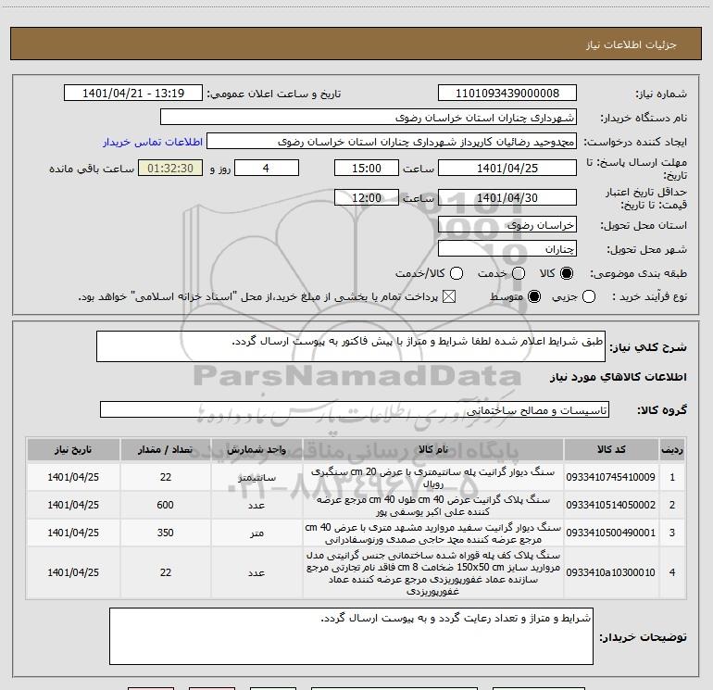
Task: Click row 2 granite plaque 40 cm name
Action: click(433, 506)
